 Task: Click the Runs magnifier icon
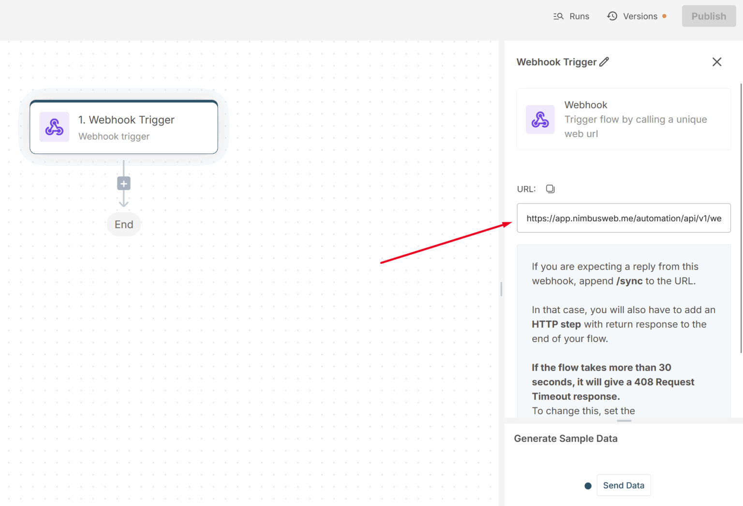[558, 16]
